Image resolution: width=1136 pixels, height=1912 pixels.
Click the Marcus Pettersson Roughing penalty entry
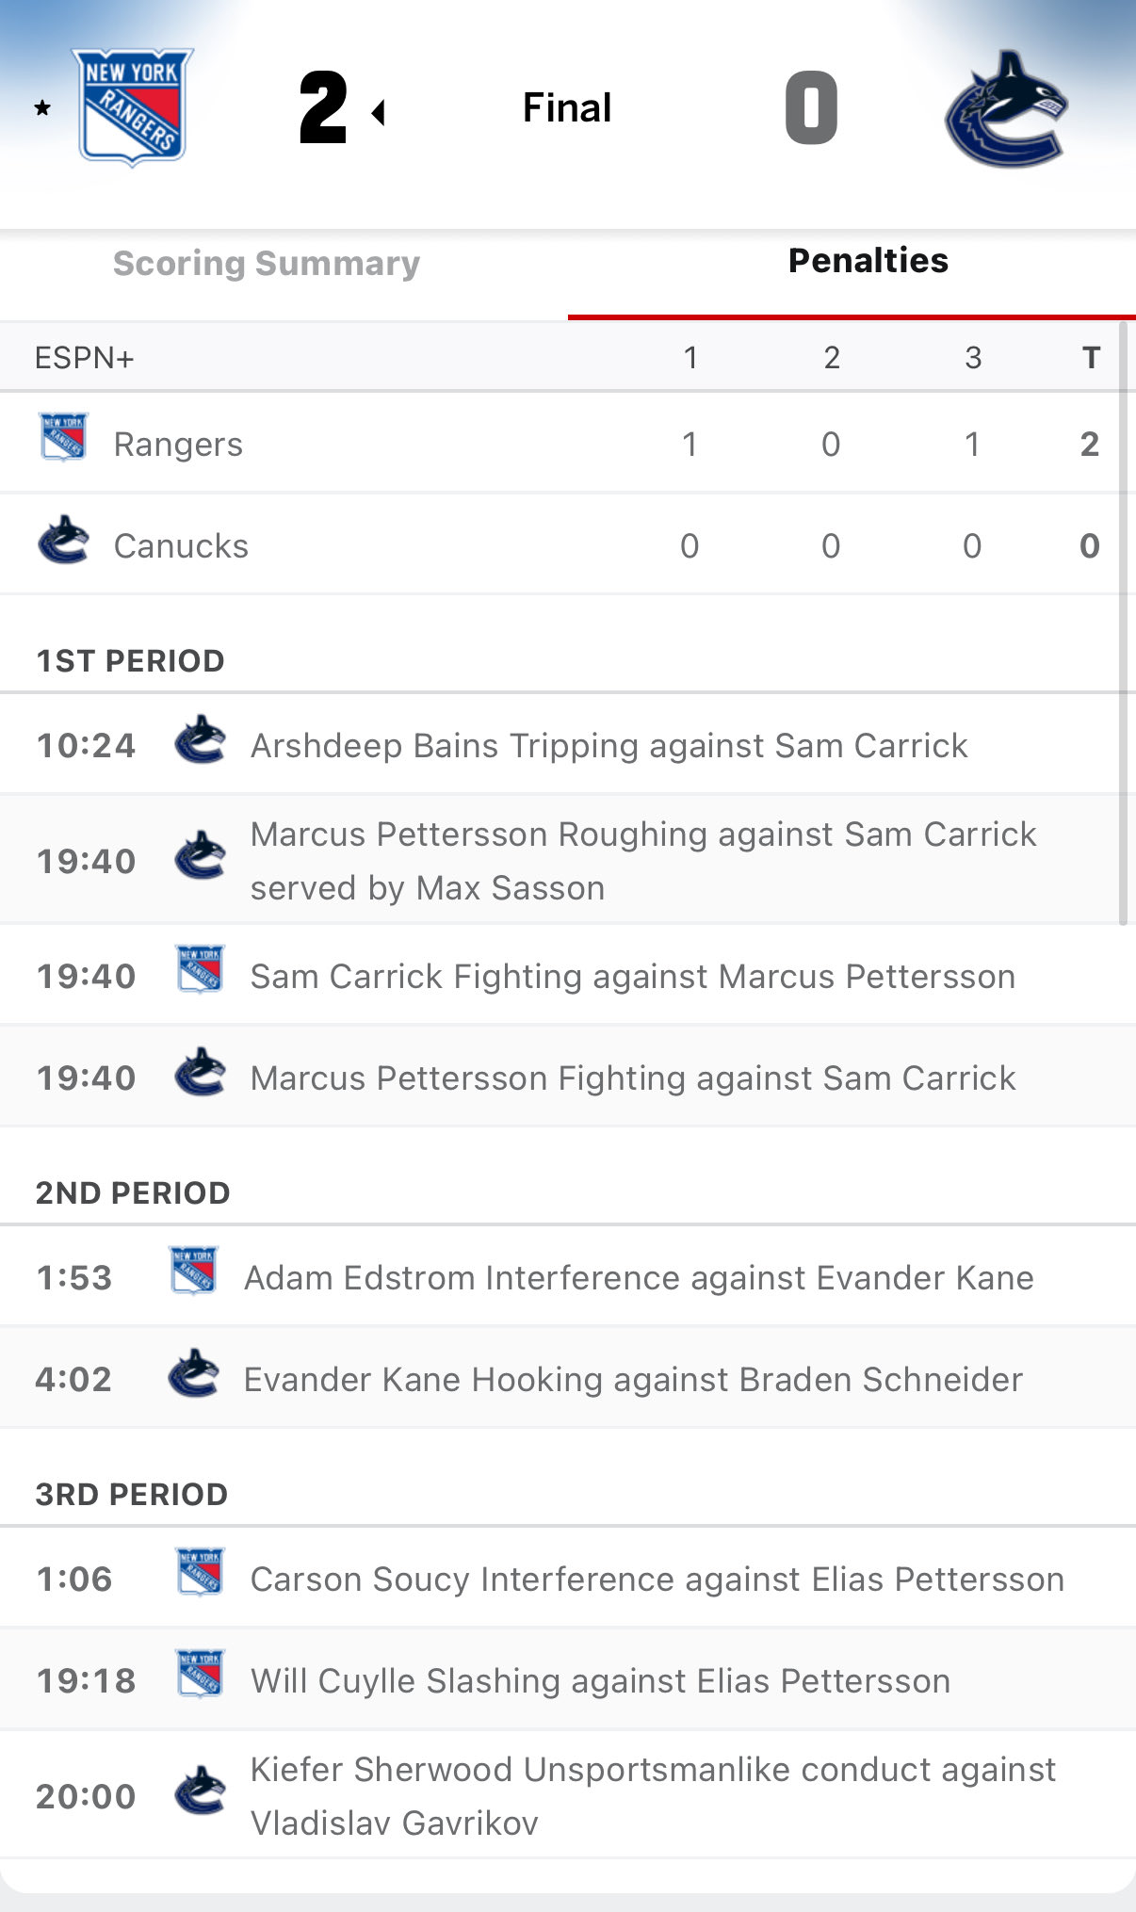(x=642, y=861)
